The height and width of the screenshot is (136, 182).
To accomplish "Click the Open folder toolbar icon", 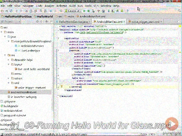I will tap(2, 11).
